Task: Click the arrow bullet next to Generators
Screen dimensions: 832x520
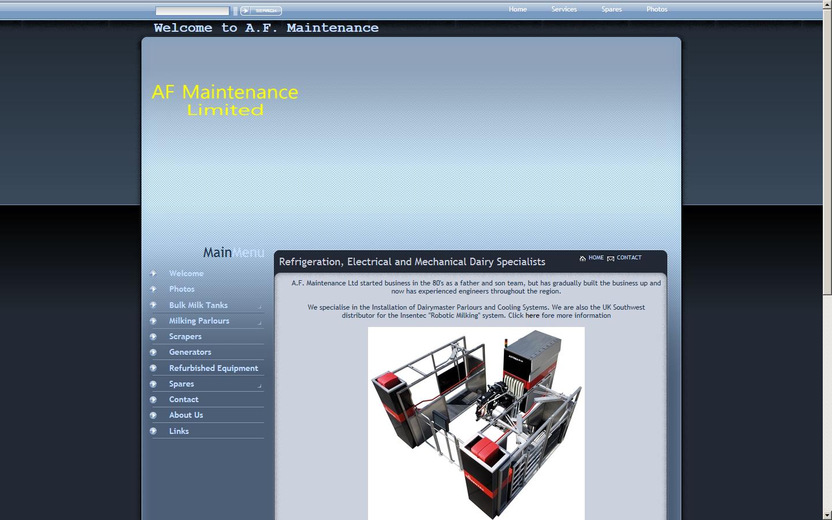Action: click(154, 352)
